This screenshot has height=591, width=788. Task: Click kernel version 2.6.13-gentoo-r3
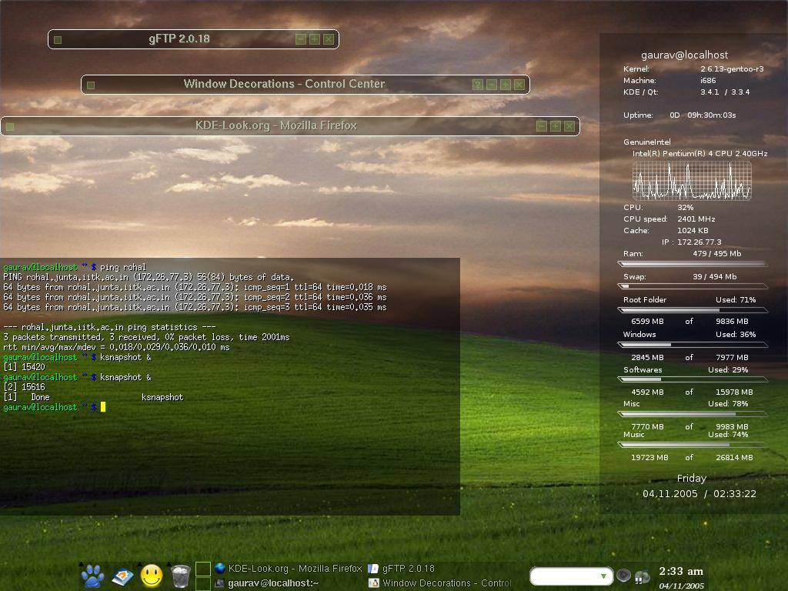click(732, 68)
